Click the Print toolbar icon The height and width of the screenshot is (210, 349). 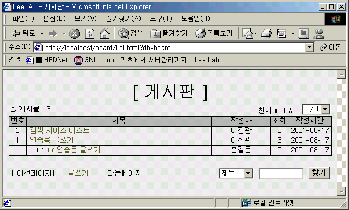pyautogui.click(x=267, y=33)
